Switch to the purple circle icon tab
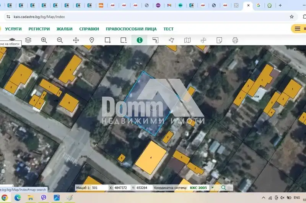Viewport: 306px width, 203px height. pos(158,5)
